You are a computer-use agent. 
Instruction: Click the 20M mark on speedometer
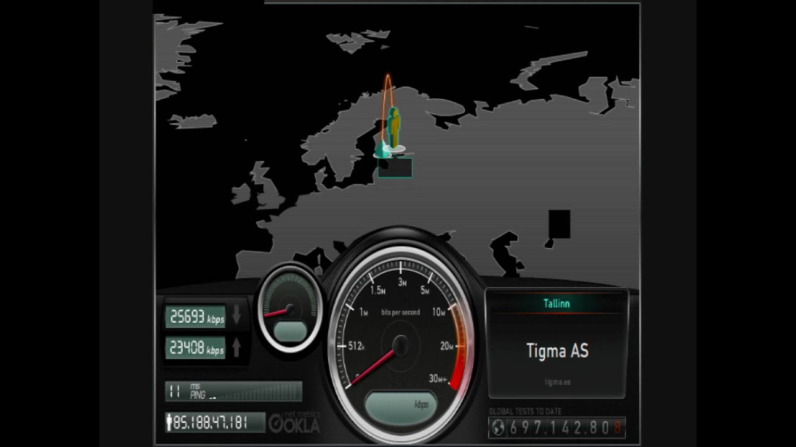447,346
